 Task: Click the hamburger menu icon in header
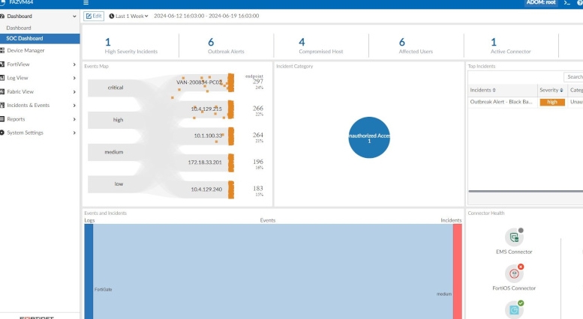(x=86, y=3)
